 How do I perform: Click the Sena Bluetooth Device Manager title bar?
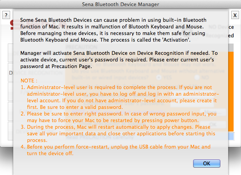[x=121, y=4]
